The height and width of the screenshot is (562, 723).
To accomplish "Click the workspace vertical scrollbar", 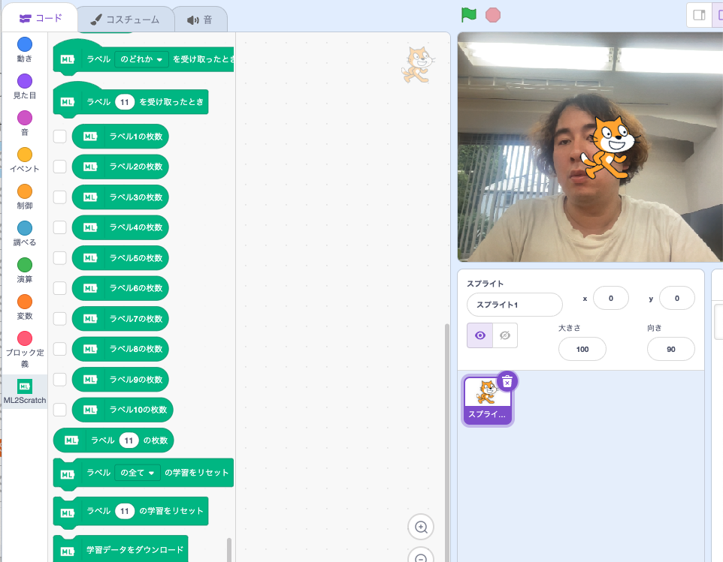I will click(x=447, y=442).
